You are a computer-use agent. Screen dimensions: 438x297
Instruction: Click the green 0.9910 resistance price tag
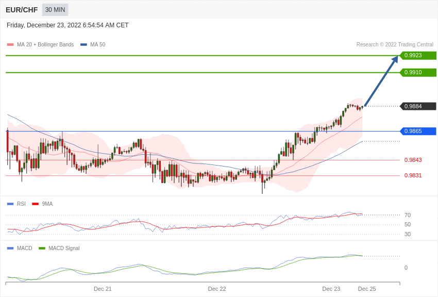click(x=418, y=73)
